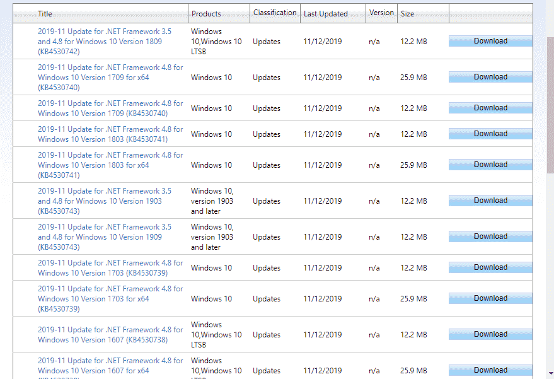Download the Version 1607 for x64 update
The height and width of the screenshot is (379, 554).
point(490,370)
